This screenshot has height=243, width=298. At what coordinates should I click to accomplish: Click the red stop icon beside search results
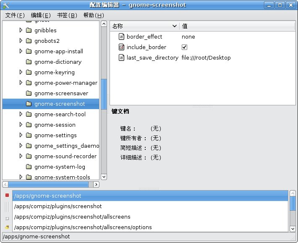click(7, 195)
